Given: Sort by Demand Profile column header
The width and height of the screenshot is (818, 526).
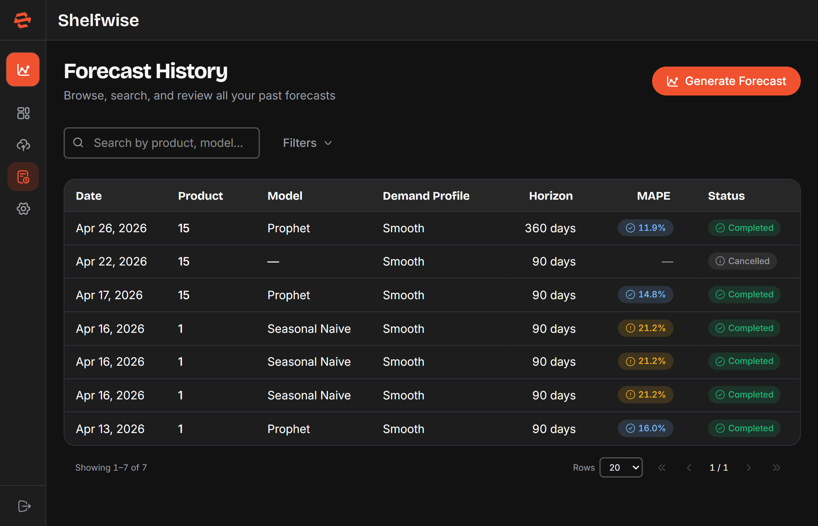Looking at the screenshot, I should click(x=426, y=196).
